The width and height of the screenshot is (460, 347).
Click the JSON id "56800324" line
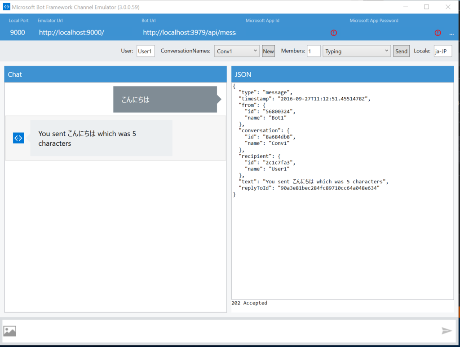tap(270, 111)
